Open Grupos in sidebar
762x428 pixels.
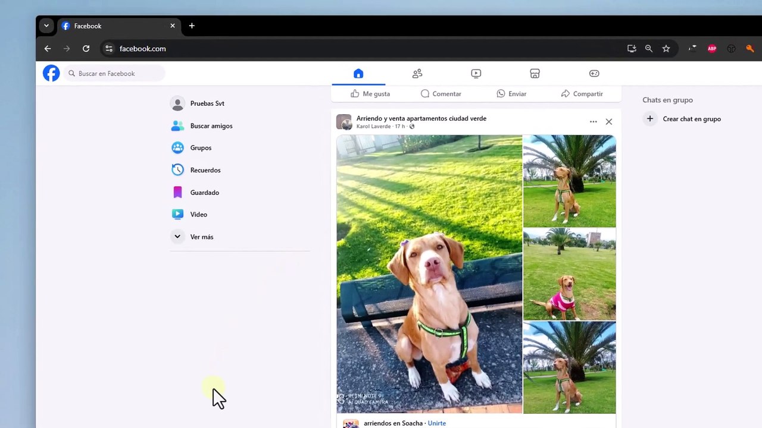239,148
